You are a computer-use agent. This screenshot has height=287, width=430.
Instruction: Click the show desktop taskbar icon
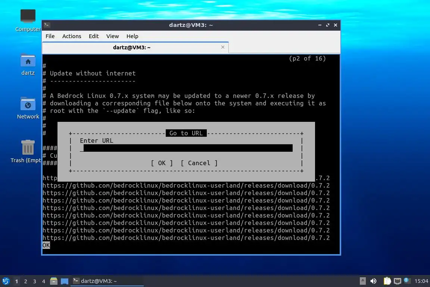tap(65, 281)
